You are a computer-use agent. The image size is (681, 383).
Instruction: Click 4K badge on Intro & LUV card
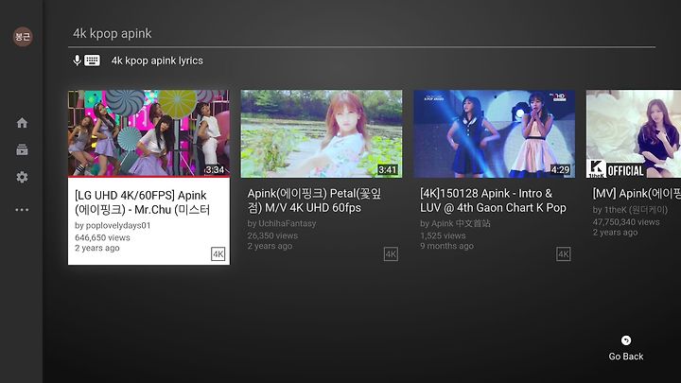[x=564, y=254]
